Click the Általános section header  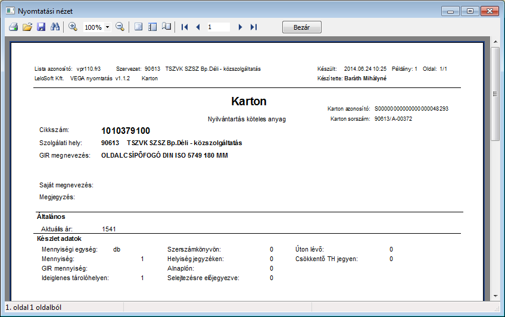[51, 216]
